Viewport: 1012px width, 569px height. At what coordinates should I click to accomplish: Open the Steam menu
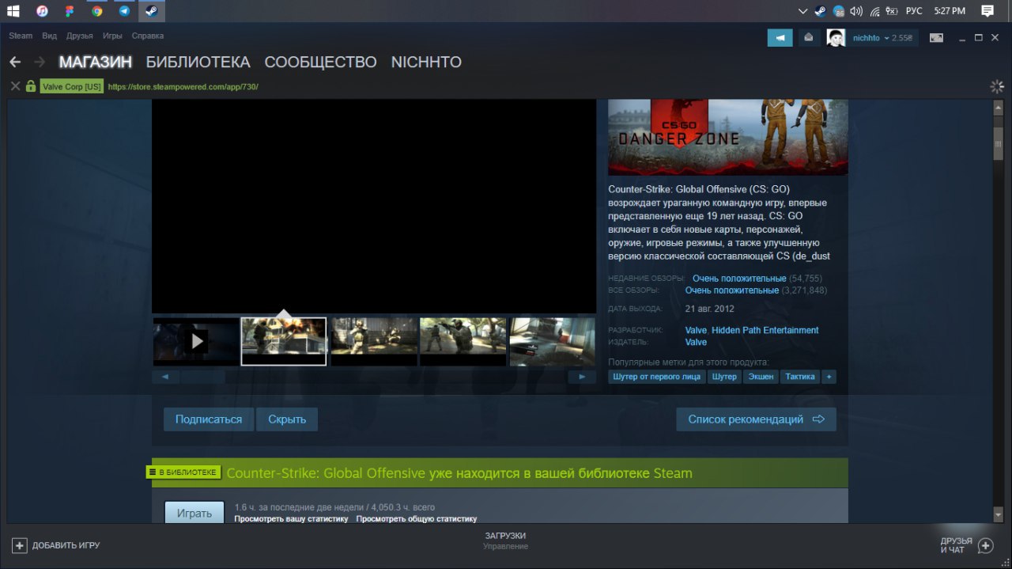pyautogui.click(x=21, y=36)
